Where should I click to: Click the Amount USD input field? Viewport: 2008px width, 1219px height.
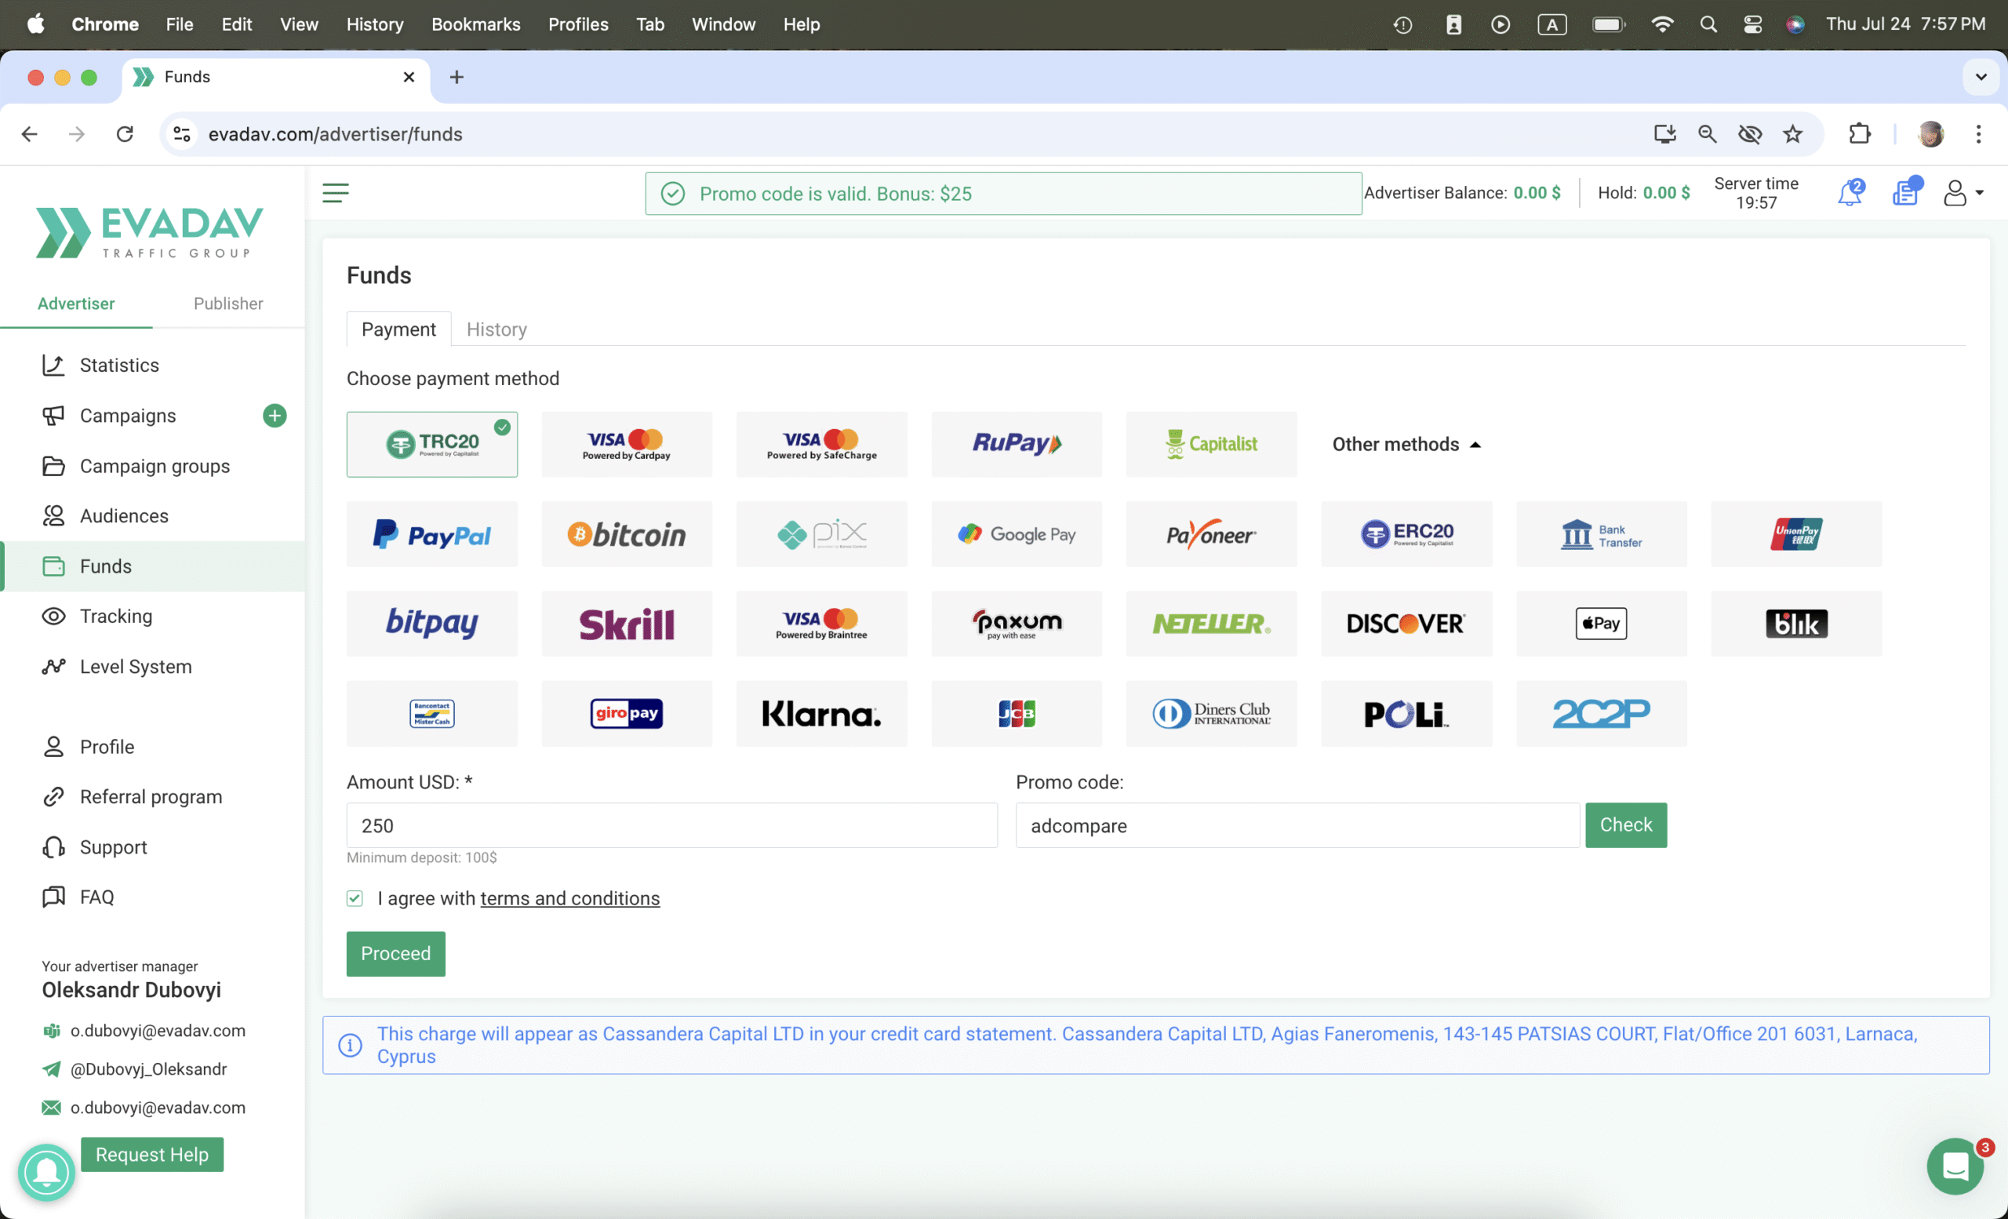[x=671, y=825]
